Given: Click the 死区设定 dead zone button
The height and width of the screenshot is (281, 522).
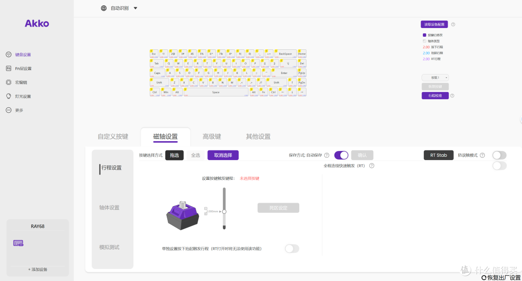Looking at the screenshot, I should point(278,208).
